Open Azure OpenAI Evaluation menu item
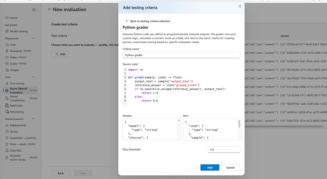 tap(19, 90)
